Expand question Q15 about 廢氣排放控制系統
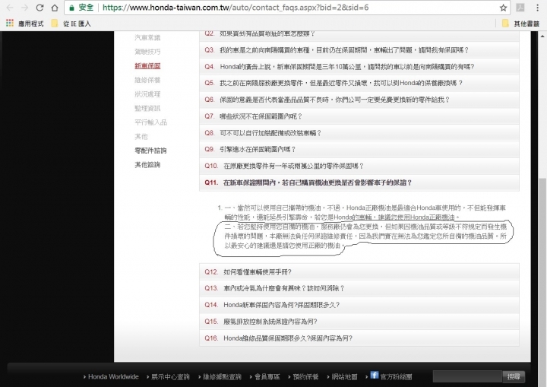The image size is (547, 387). tap(359, 322)
